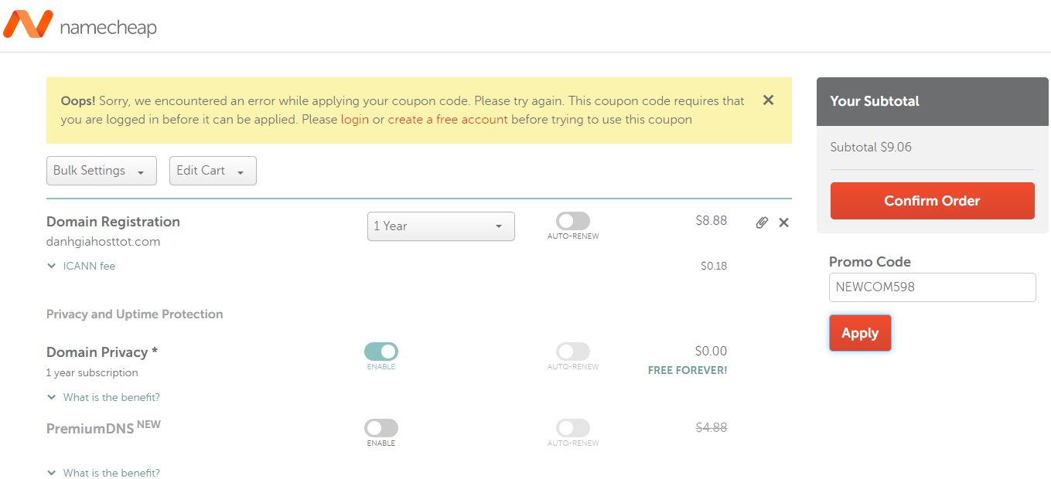Toggle auto-renew for PremiumDNS
The height and width of the screenshot is (479, 1051).
tap(572, 428)
